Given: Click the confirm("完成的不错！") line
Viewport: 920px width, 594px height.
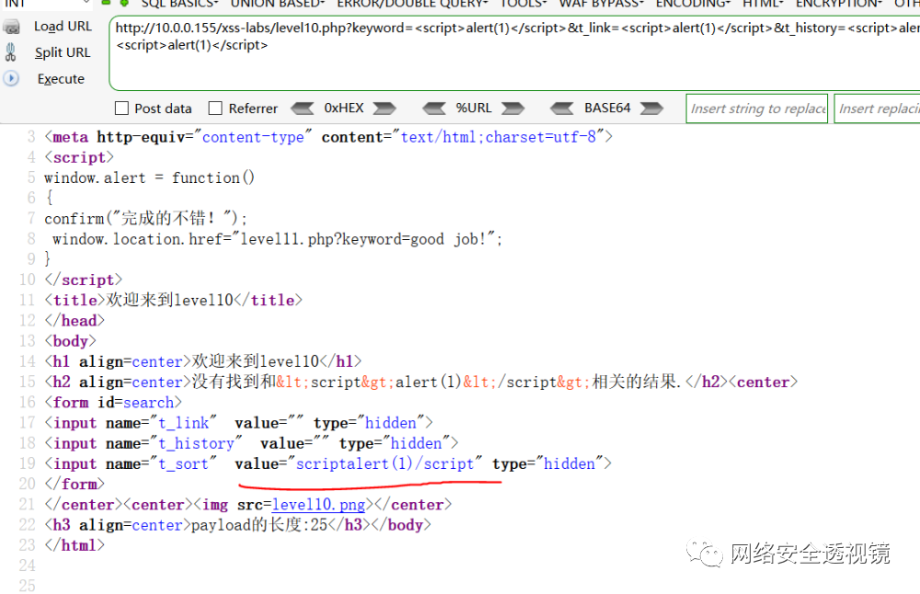Looking at the screenshot, I should (x=145, y=219).
